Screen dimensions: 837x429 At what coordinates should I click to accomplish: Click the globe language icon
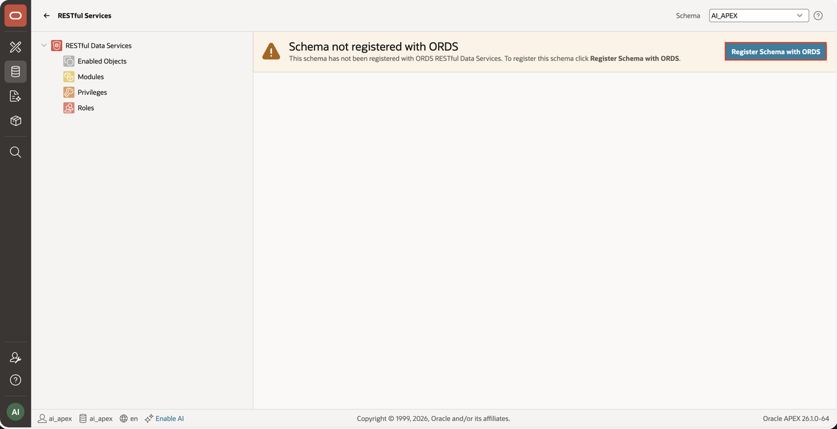click(124, 419)
